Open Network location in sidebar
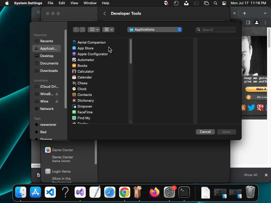This screenshot has height=203, width=271. tap(47, 109)
